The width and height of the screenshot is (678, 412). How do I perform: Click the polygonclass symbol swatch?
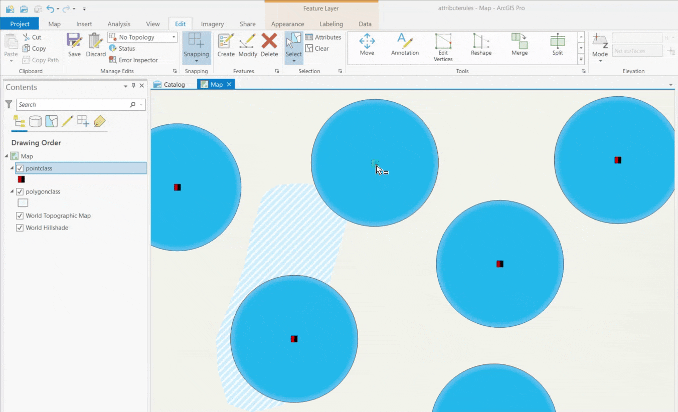[23, 203]
